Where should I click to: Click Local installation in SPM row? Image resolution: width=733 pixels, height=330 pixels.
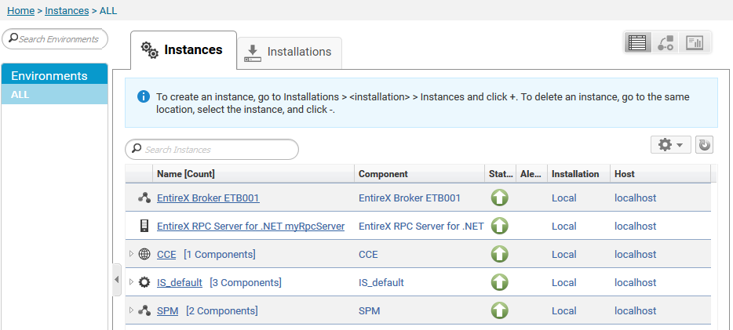click(563, 310)
